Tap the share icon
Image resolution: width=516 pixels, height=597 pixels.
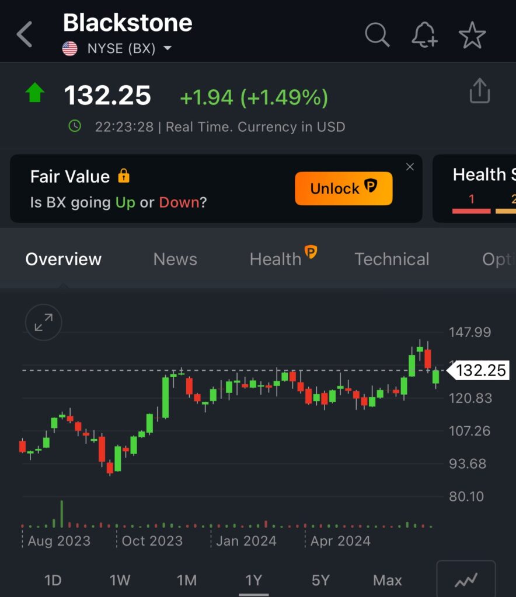[x=479, y=92]
